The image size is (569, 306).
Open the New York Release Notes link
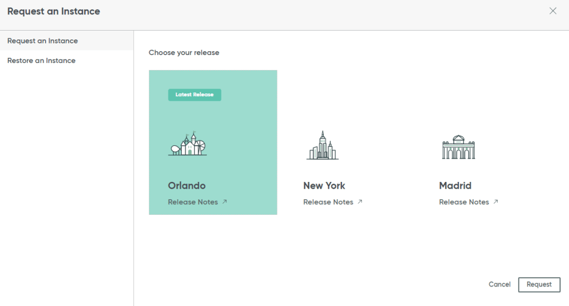click(x=328, y=202)
